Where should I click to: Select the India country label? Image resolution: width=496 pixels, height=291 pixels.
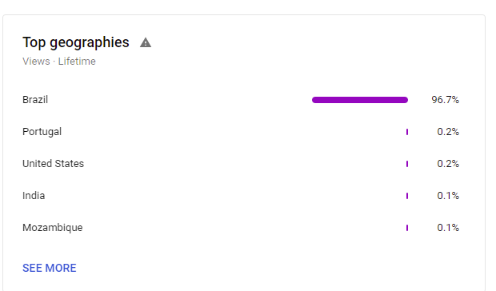click(x=34, y=196)
